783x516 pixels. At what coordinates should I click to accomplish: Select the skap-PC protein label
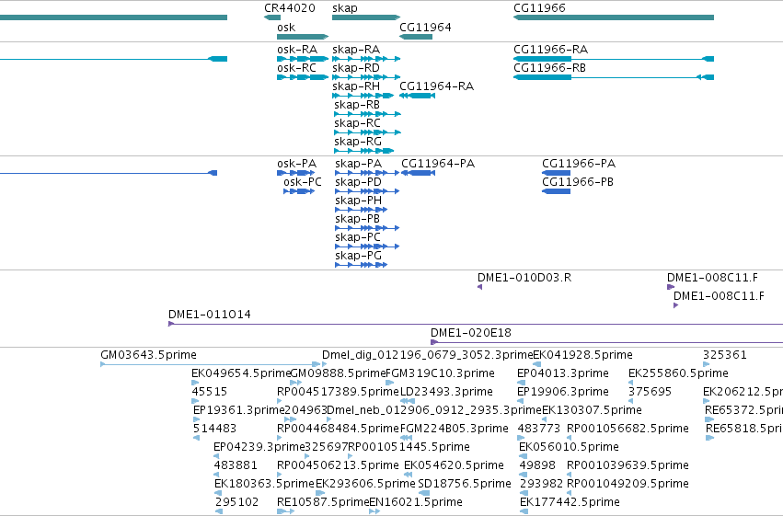358,237
